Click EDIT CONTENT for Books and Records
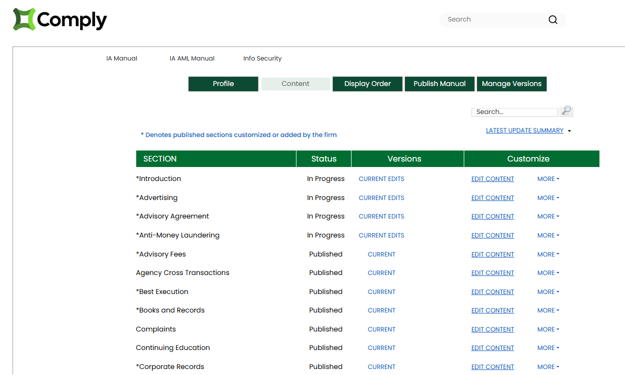Image resolution: width=625 pixels, height=375 pixels. [492, 310]
